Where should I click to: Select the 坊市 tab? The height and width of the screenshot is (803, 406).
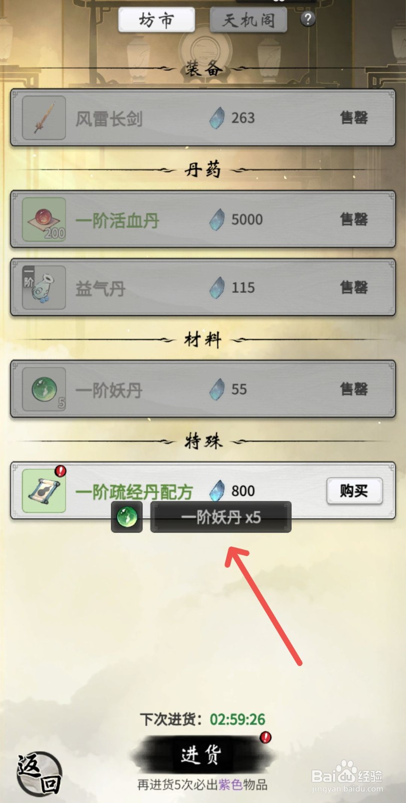pyautogui.click(x=156, y=21)
